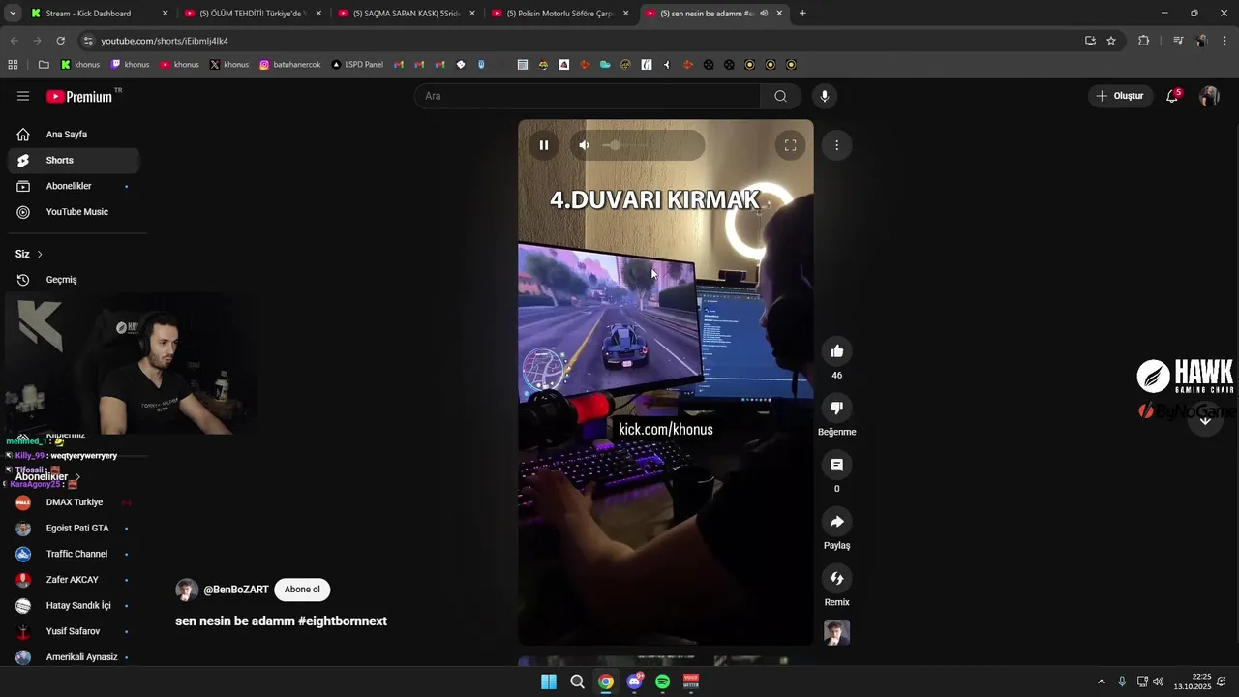Open Chrome media controls icon

coord(1178,41)
